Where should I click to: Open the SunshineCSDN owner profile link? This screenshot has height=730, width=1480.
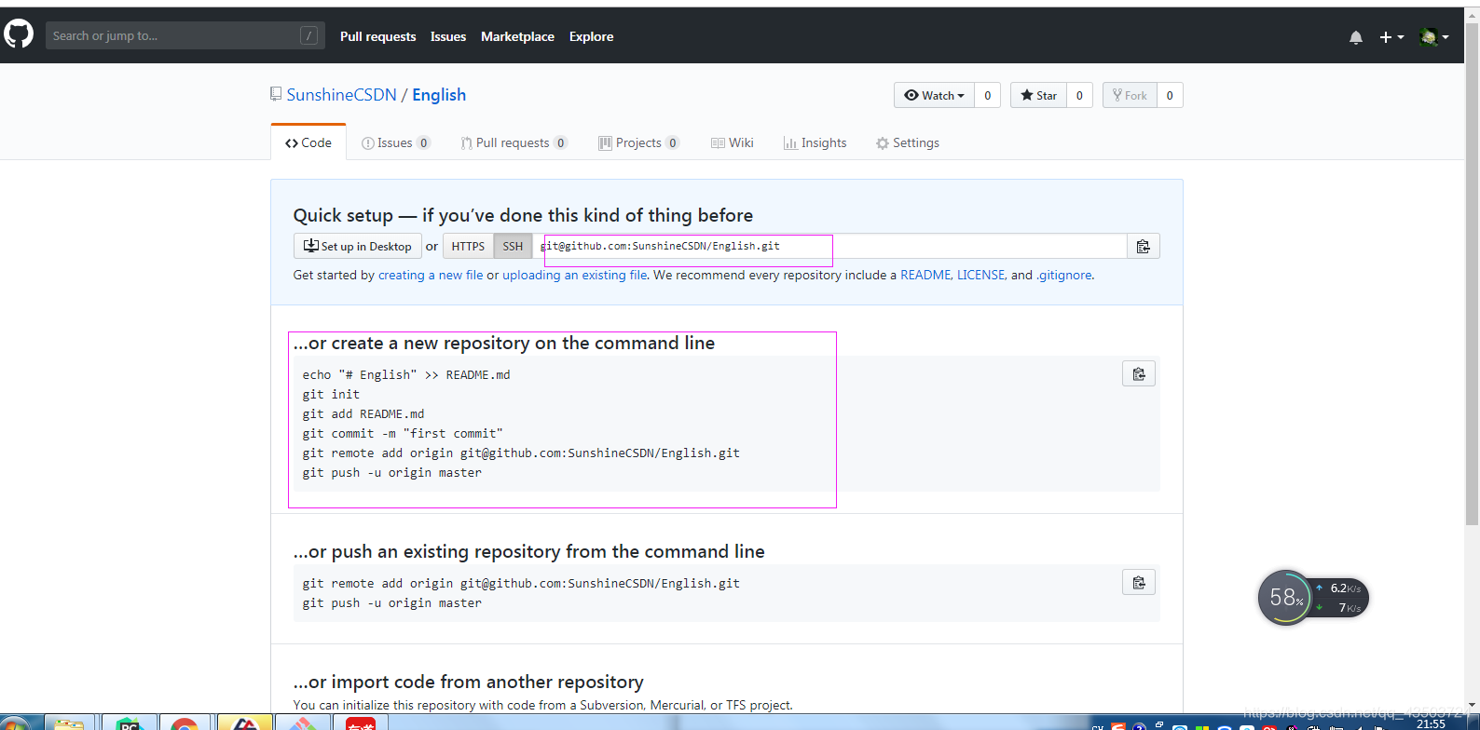(x=341, y=95)
